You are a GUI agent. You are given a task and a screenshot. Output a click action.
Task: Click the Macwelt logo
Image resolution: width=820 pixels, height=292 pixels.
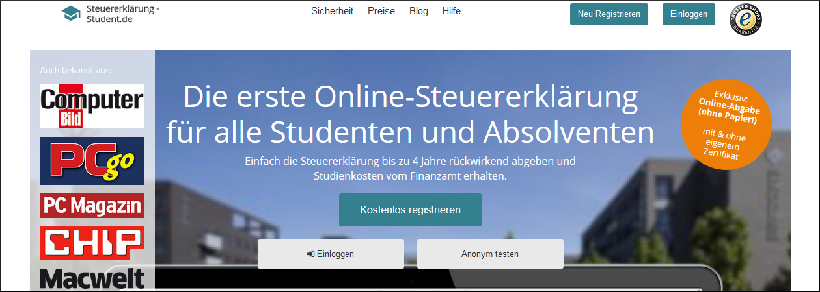92,278
